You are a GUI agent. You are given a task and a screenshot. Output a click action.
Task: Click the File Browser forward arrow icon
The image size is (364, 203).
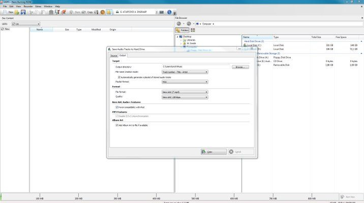(x=189, y=24)
